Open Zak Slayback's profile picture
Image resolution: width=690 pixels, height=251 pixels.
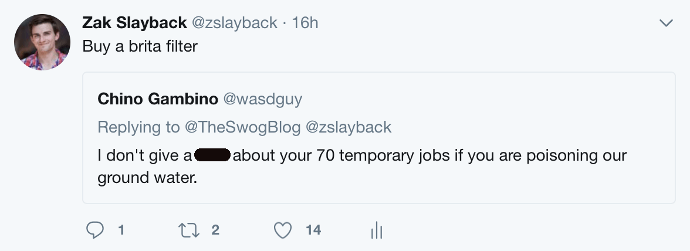[42, 42]
